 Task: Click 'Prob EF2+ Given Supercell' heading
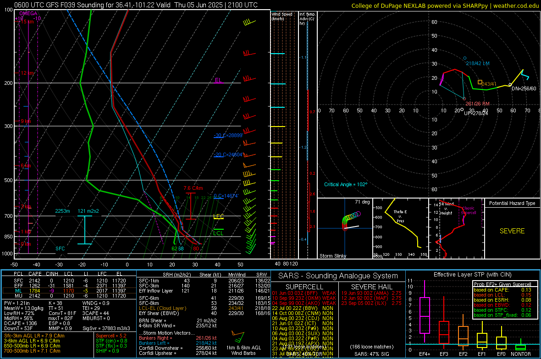pos(502,284)
